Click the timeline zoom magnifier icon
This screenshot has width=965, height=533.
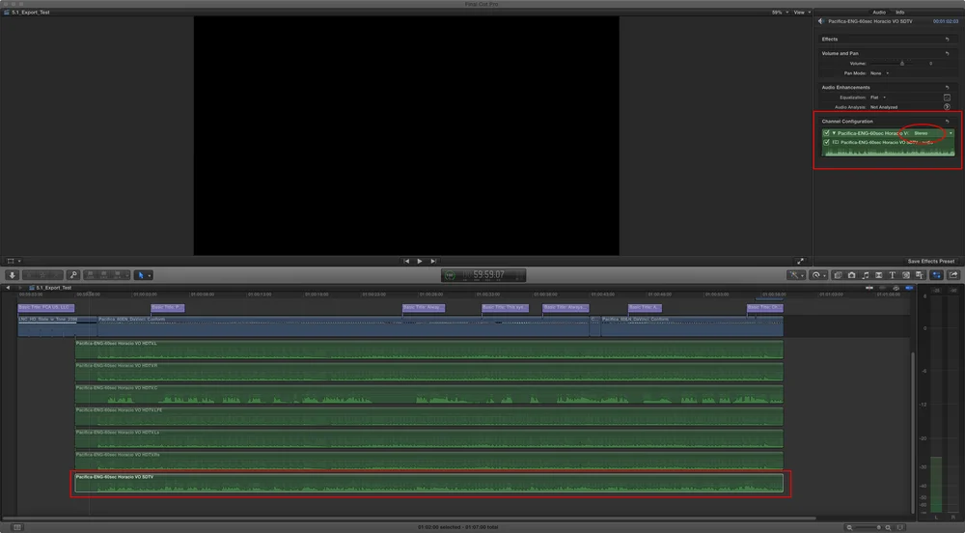[x=888, y=527]
